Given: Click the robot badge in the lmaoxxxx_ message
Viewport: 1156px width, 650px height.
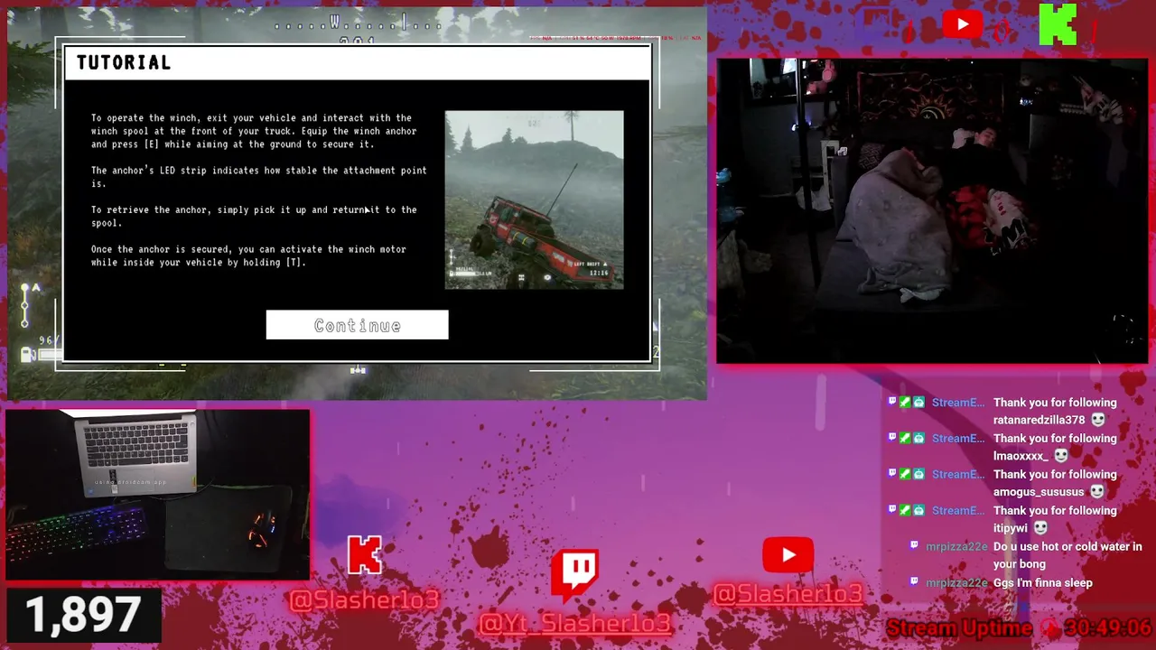Looking at the screenshot, I should coord(918,439).
